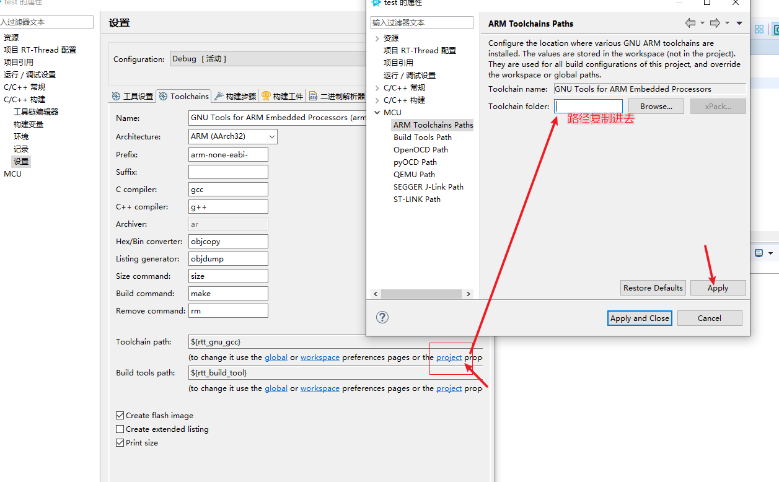Click the project link under Build tools path
The height and width of the screenshot is (482, 779).
click(449, 388)
